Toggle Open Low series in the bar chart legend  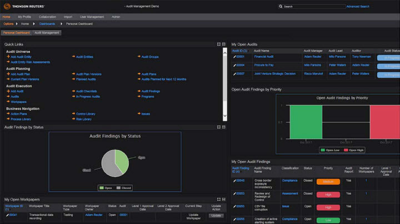click(330, 150)
